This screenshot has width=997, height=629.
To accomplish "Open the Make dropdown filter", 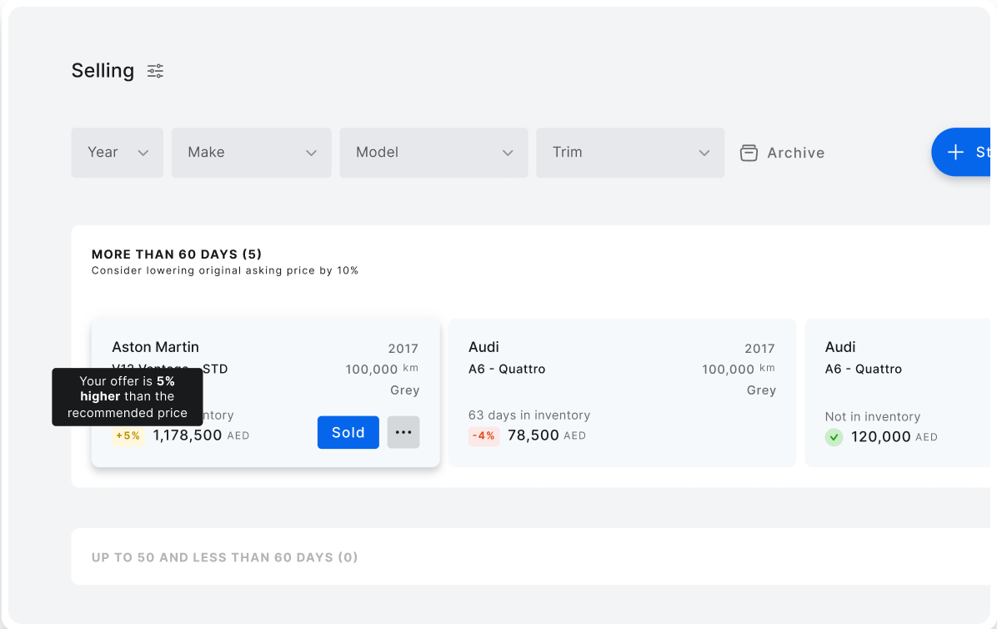I will [x=251, y=152].
